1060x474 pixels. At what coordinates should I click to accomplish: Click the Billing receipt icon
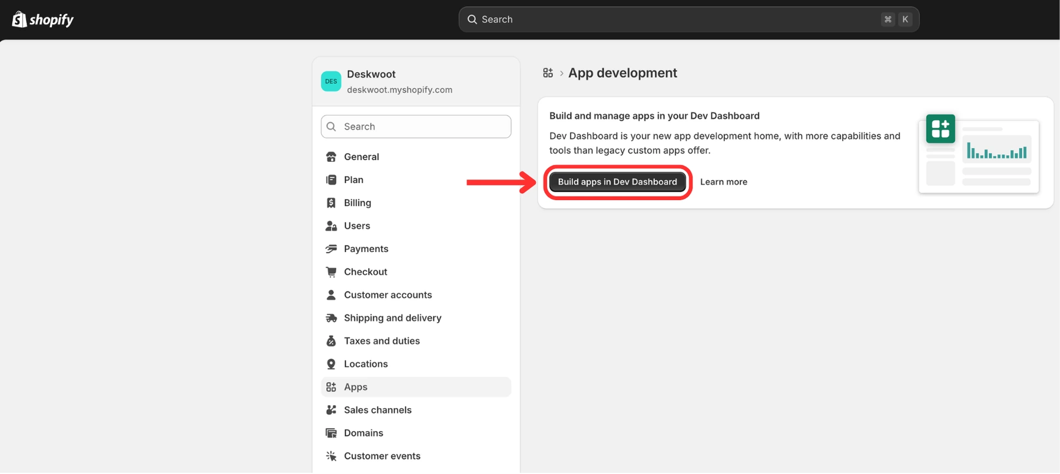tap(331, 203)
